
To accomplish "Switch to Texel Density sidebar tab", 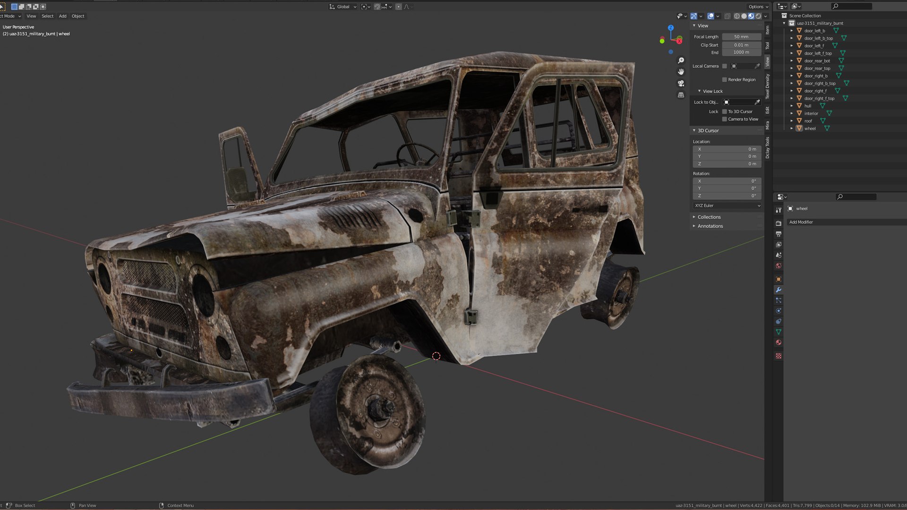I will (768, 86).
